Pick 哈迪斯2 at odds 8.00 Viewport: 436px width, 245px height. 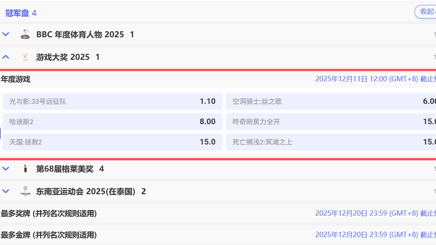pos(113,121)
